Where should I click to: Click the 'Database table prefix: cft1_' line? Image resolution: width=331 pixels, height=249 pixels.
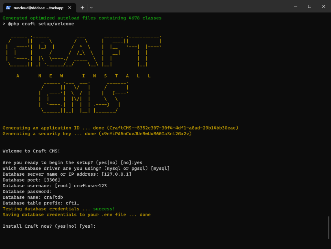41,203
